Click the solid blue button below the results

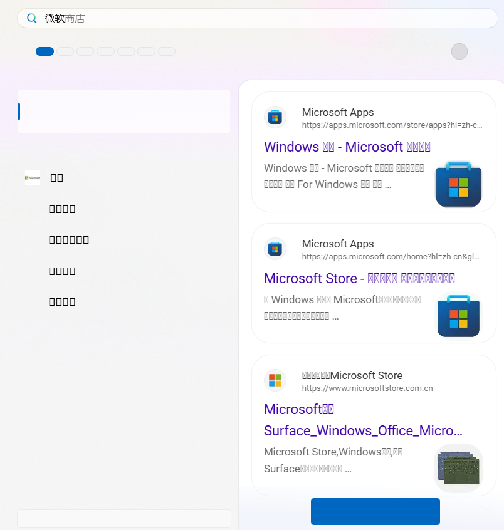(375, 511)
